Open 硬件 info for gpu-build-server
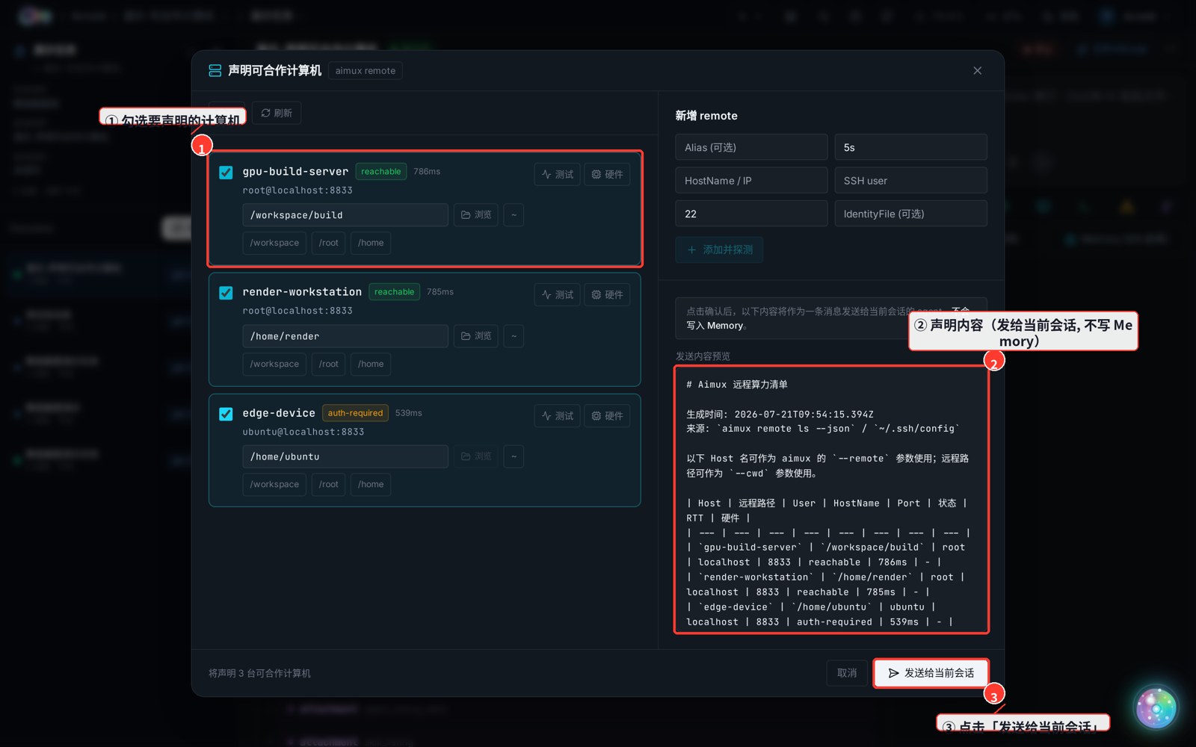Screen dimensions: 1196x747 pos(607,174)
